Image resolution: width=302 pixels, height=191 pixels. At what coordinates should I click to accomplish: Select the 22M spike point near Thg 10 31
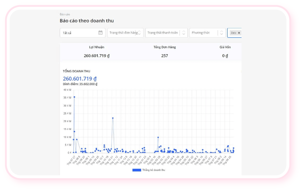point(113,118)
